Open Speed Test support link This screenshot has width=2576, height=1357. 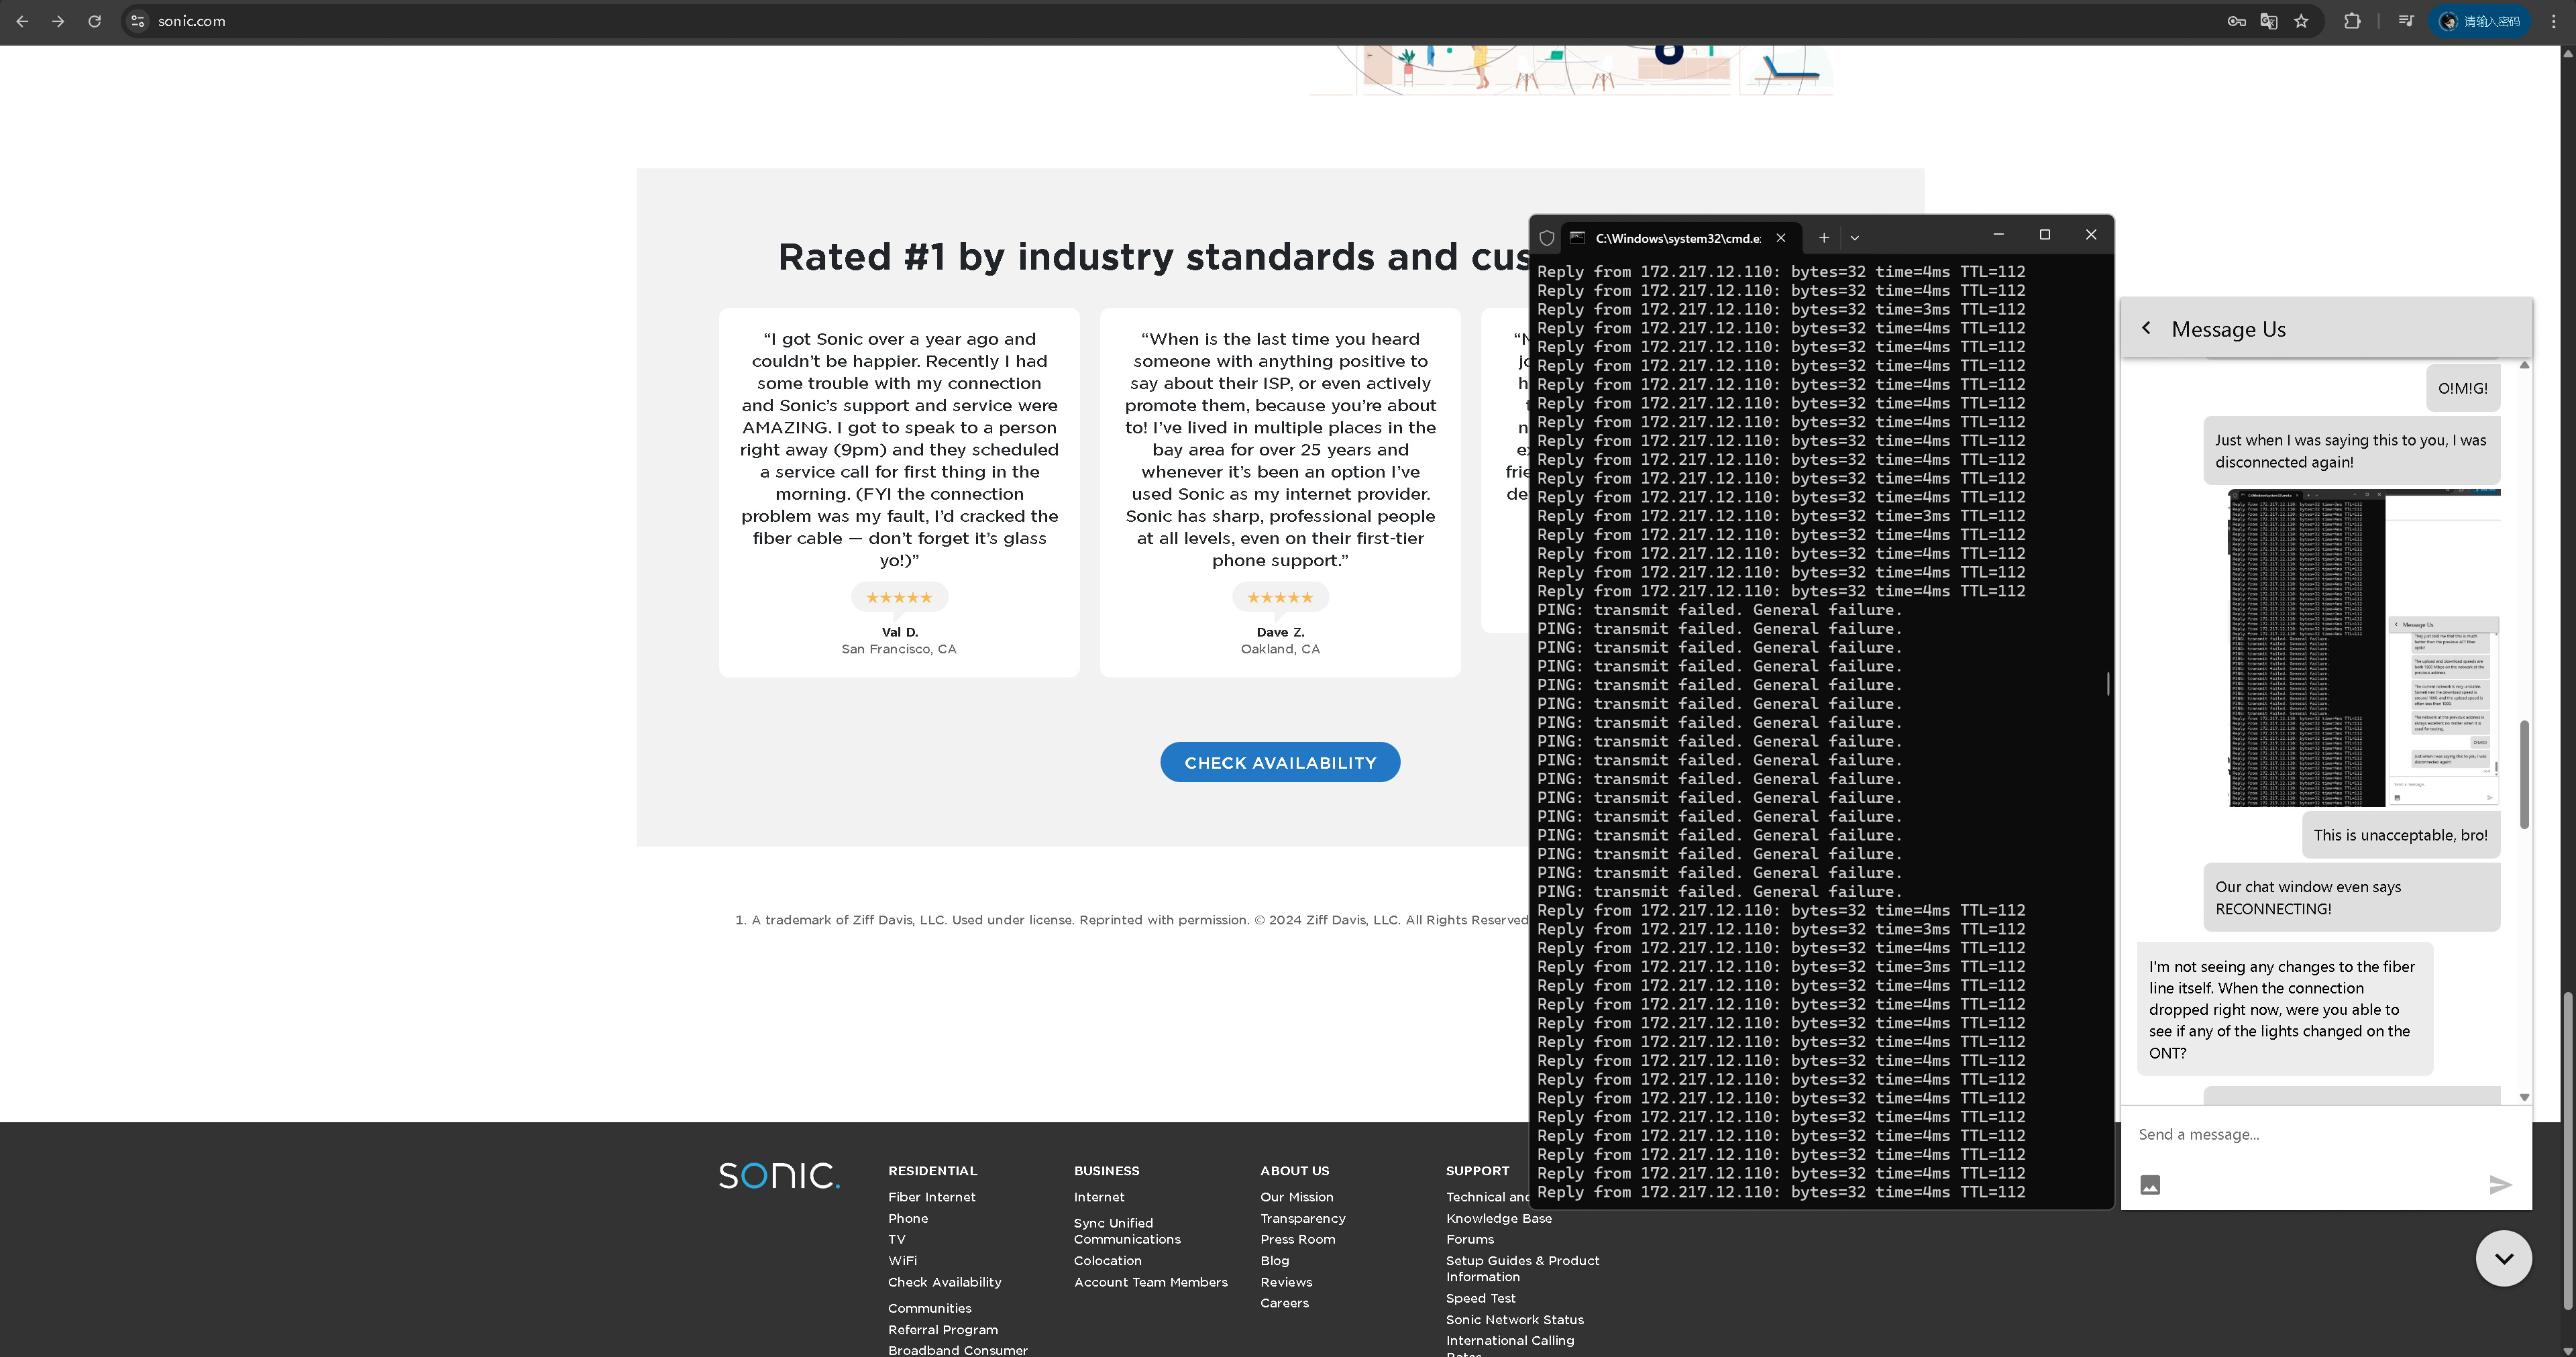pyautogui.click(x=1480, y=1298)
